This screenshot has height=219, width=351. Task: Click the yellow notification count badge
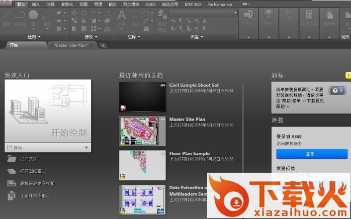(348, 75)
